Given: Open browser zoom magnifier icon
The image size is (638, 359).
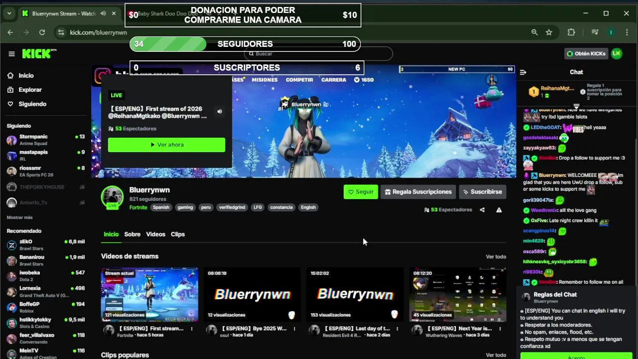Looking at the screenshot, I should click(x=534, y=32).
